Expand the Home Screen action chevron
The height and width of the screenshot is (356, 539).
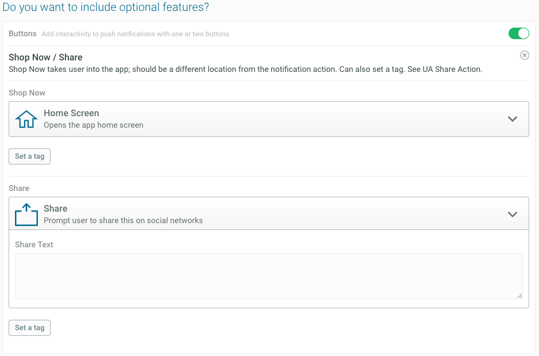pos(513,119)
